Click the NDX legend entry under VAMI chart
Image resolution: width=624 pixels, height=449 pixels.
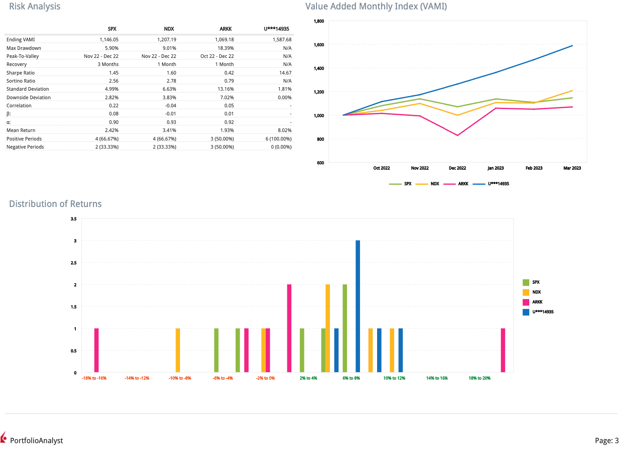427,184
